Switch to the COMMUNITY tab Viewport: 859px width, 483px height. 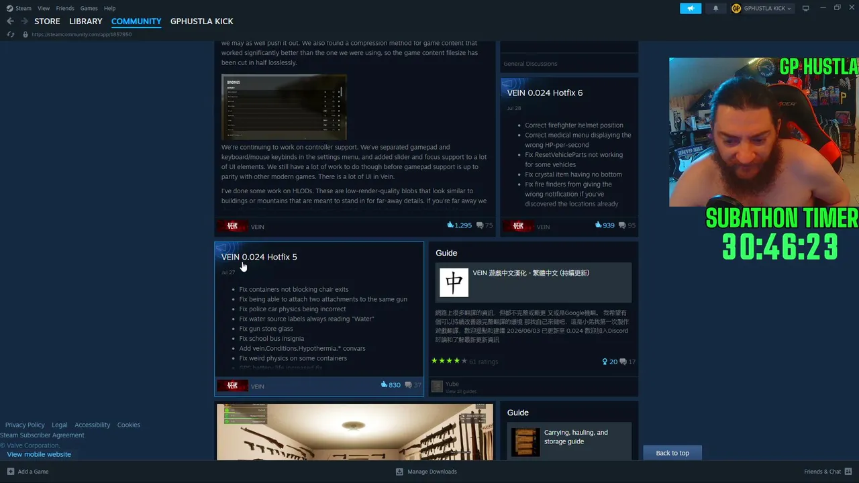point(136,21)
